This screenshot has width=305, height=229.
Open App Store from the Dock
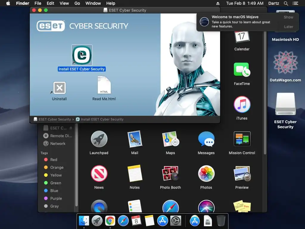click(x=162, y=221)
